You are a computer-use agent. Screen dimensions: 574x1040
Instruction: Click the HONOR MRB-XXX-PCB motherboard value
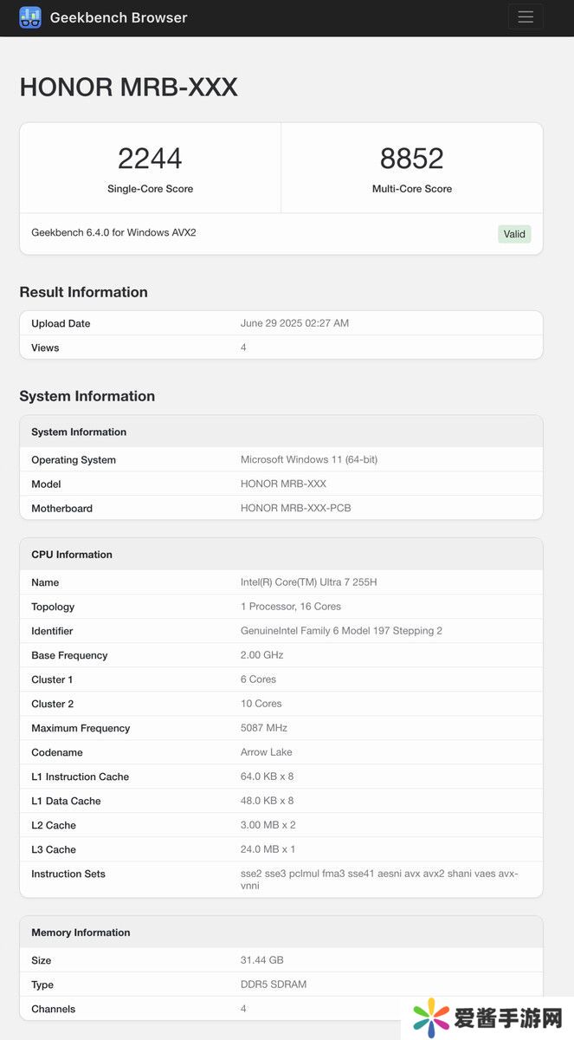click(x=295, y=508)
